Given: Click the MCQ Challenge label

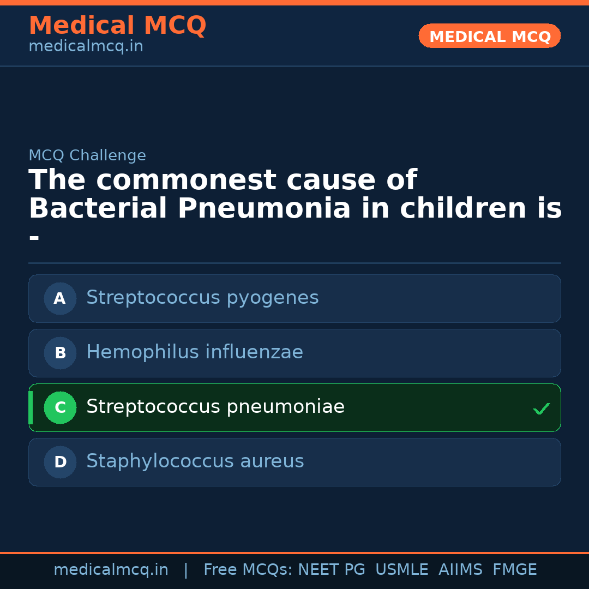Looking at the screenshot, I should click(x=87, y=155).
